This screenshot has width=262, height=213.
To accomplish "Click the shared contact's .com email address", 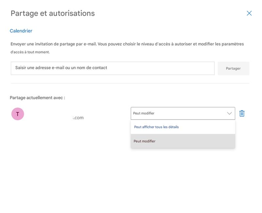I will 78,118.
